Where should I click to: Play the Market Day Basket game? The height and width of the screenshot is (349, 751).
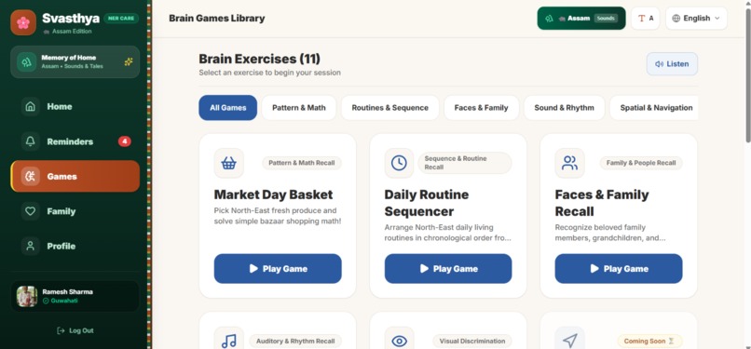click(x=278, y=269)
